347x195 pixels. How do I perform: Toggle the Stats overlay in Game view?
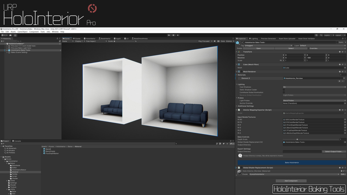pos(223,41)
